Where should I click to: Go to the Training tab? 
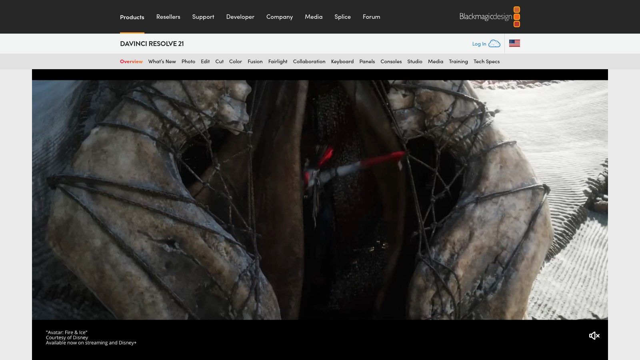[458, 62]
